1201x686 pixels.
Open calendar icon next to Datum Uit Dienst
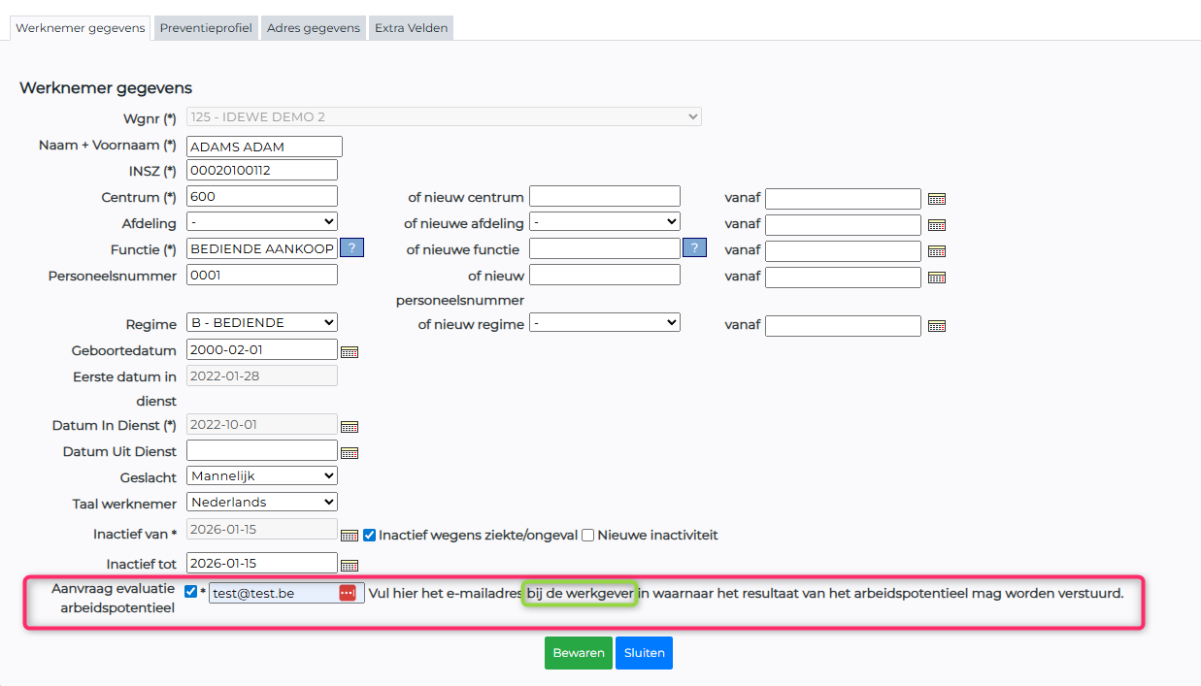click(x=350, y=452)
